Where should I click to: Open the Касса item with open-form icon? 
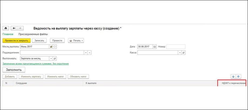click(x=183, y=53)
